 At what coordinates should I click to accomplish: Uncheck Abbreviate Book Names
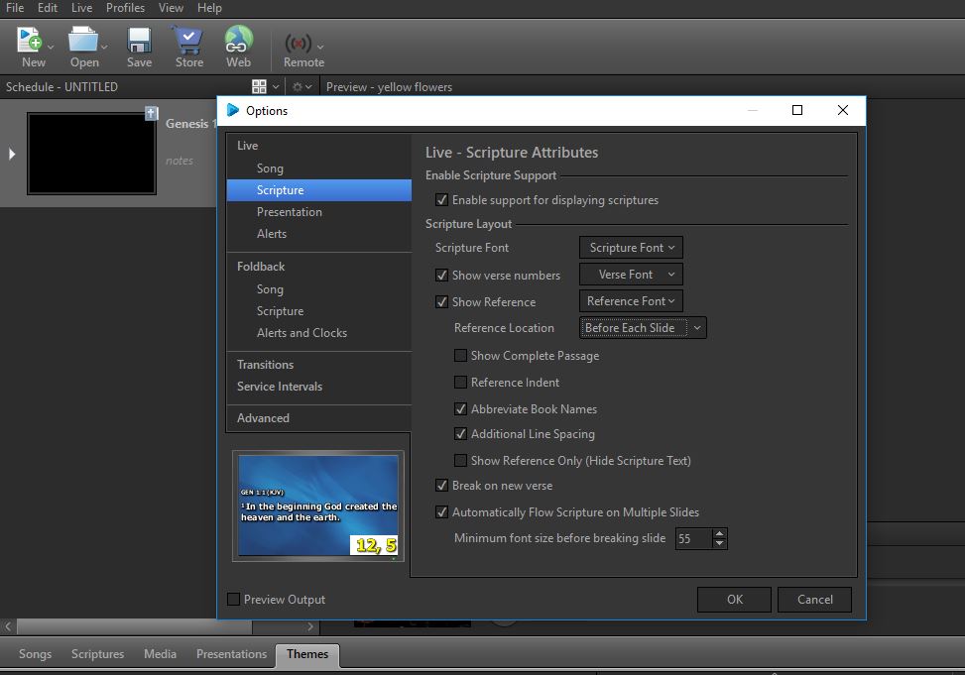point(460,408)
